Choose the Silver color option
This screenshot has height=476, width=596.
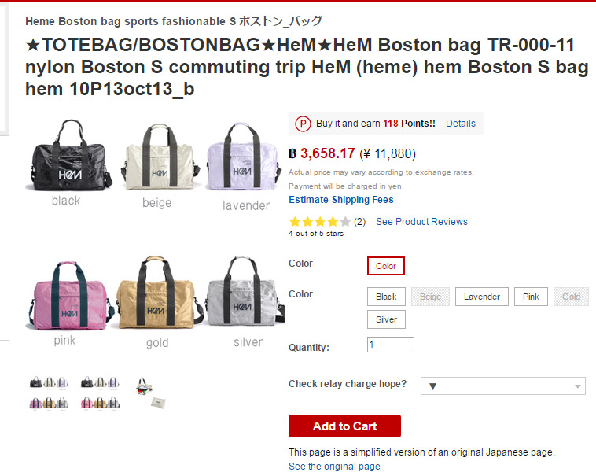386,319
